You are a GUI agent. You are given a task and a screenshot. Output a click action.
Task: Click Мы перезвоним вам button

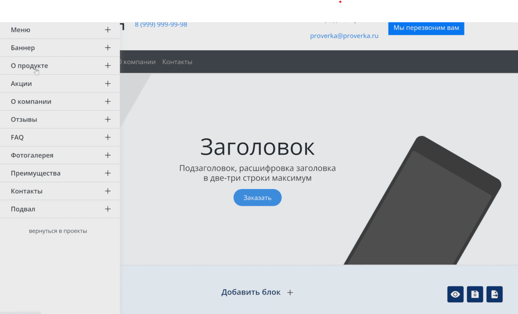[426, 28]
